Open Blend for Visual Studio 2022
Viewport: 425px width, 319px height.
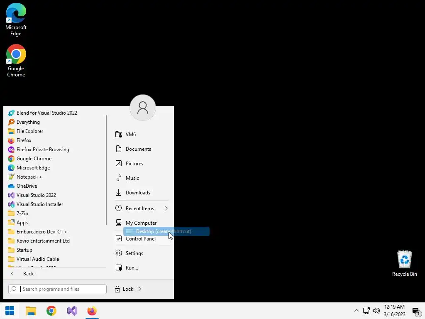[43, 113]
